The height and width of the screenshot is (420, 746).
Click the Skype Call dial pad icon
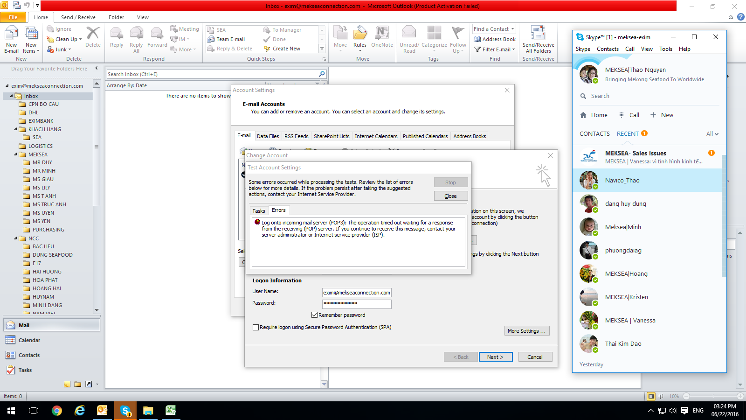(622, 115)
